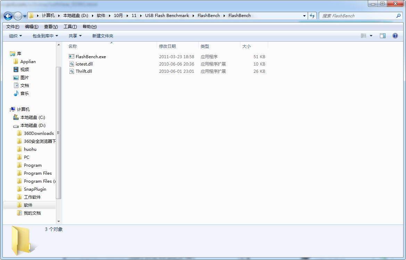Viewport: 406px width, 260px height.
Task: Expand the address bar history dropdown
Action: (x=304, y=16)
